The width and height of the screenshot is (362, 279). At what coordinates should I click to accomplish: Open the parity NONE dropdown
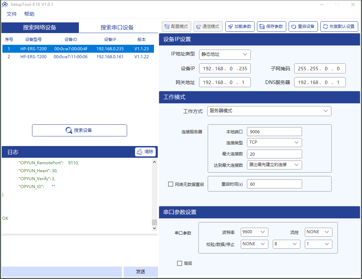point(254,244)
